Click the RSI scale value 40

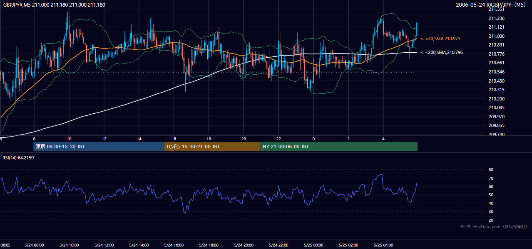pos(491,203)
